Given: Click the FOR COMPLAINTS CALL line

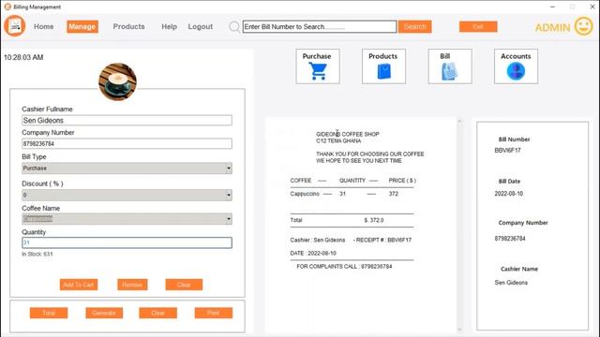Looking at the screenshot, I should click(344, 266).
